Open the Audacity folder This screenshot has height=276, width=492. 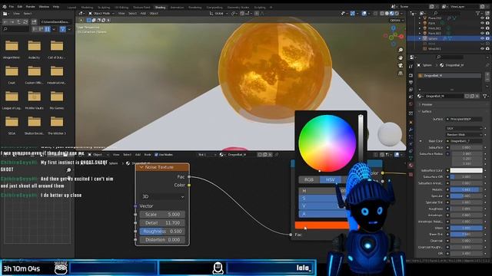tap(34, 49)
